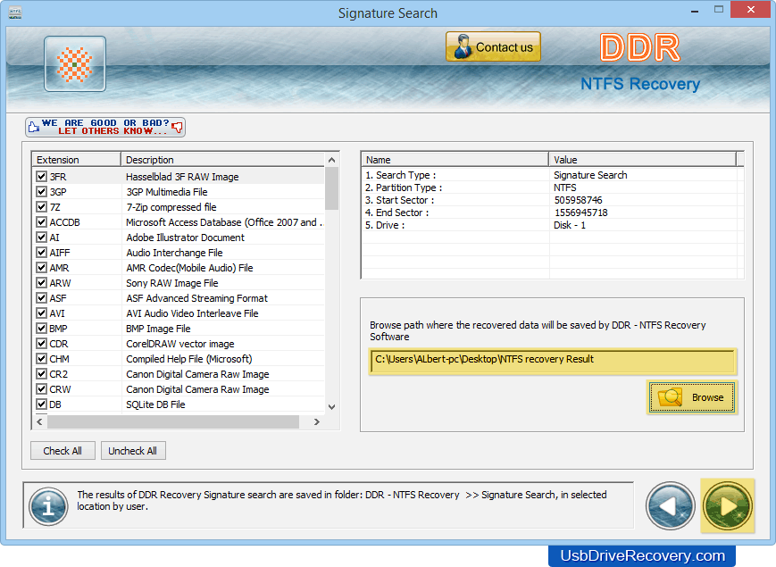The width and height of the screenshot is (776, 567).
Task: Go back with the blue left arrow
Action: [x=670, y=505]
